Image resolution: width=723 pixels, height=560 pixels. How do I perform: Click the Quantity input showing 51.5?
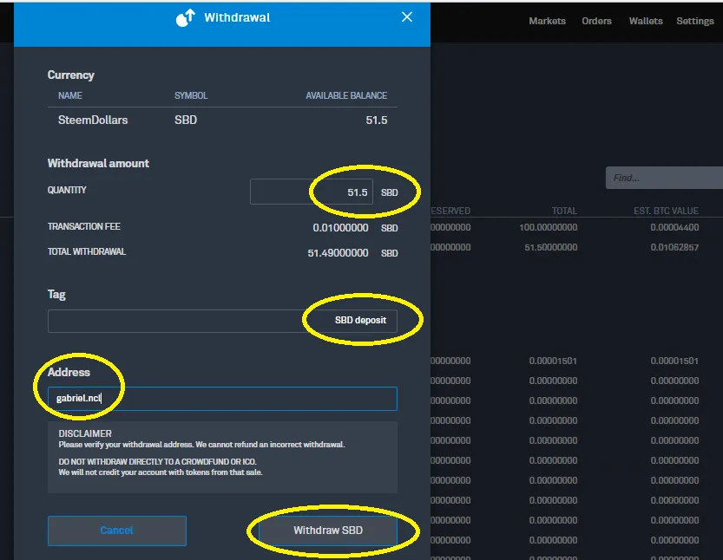pyautogui.click(x=312, y=192)
